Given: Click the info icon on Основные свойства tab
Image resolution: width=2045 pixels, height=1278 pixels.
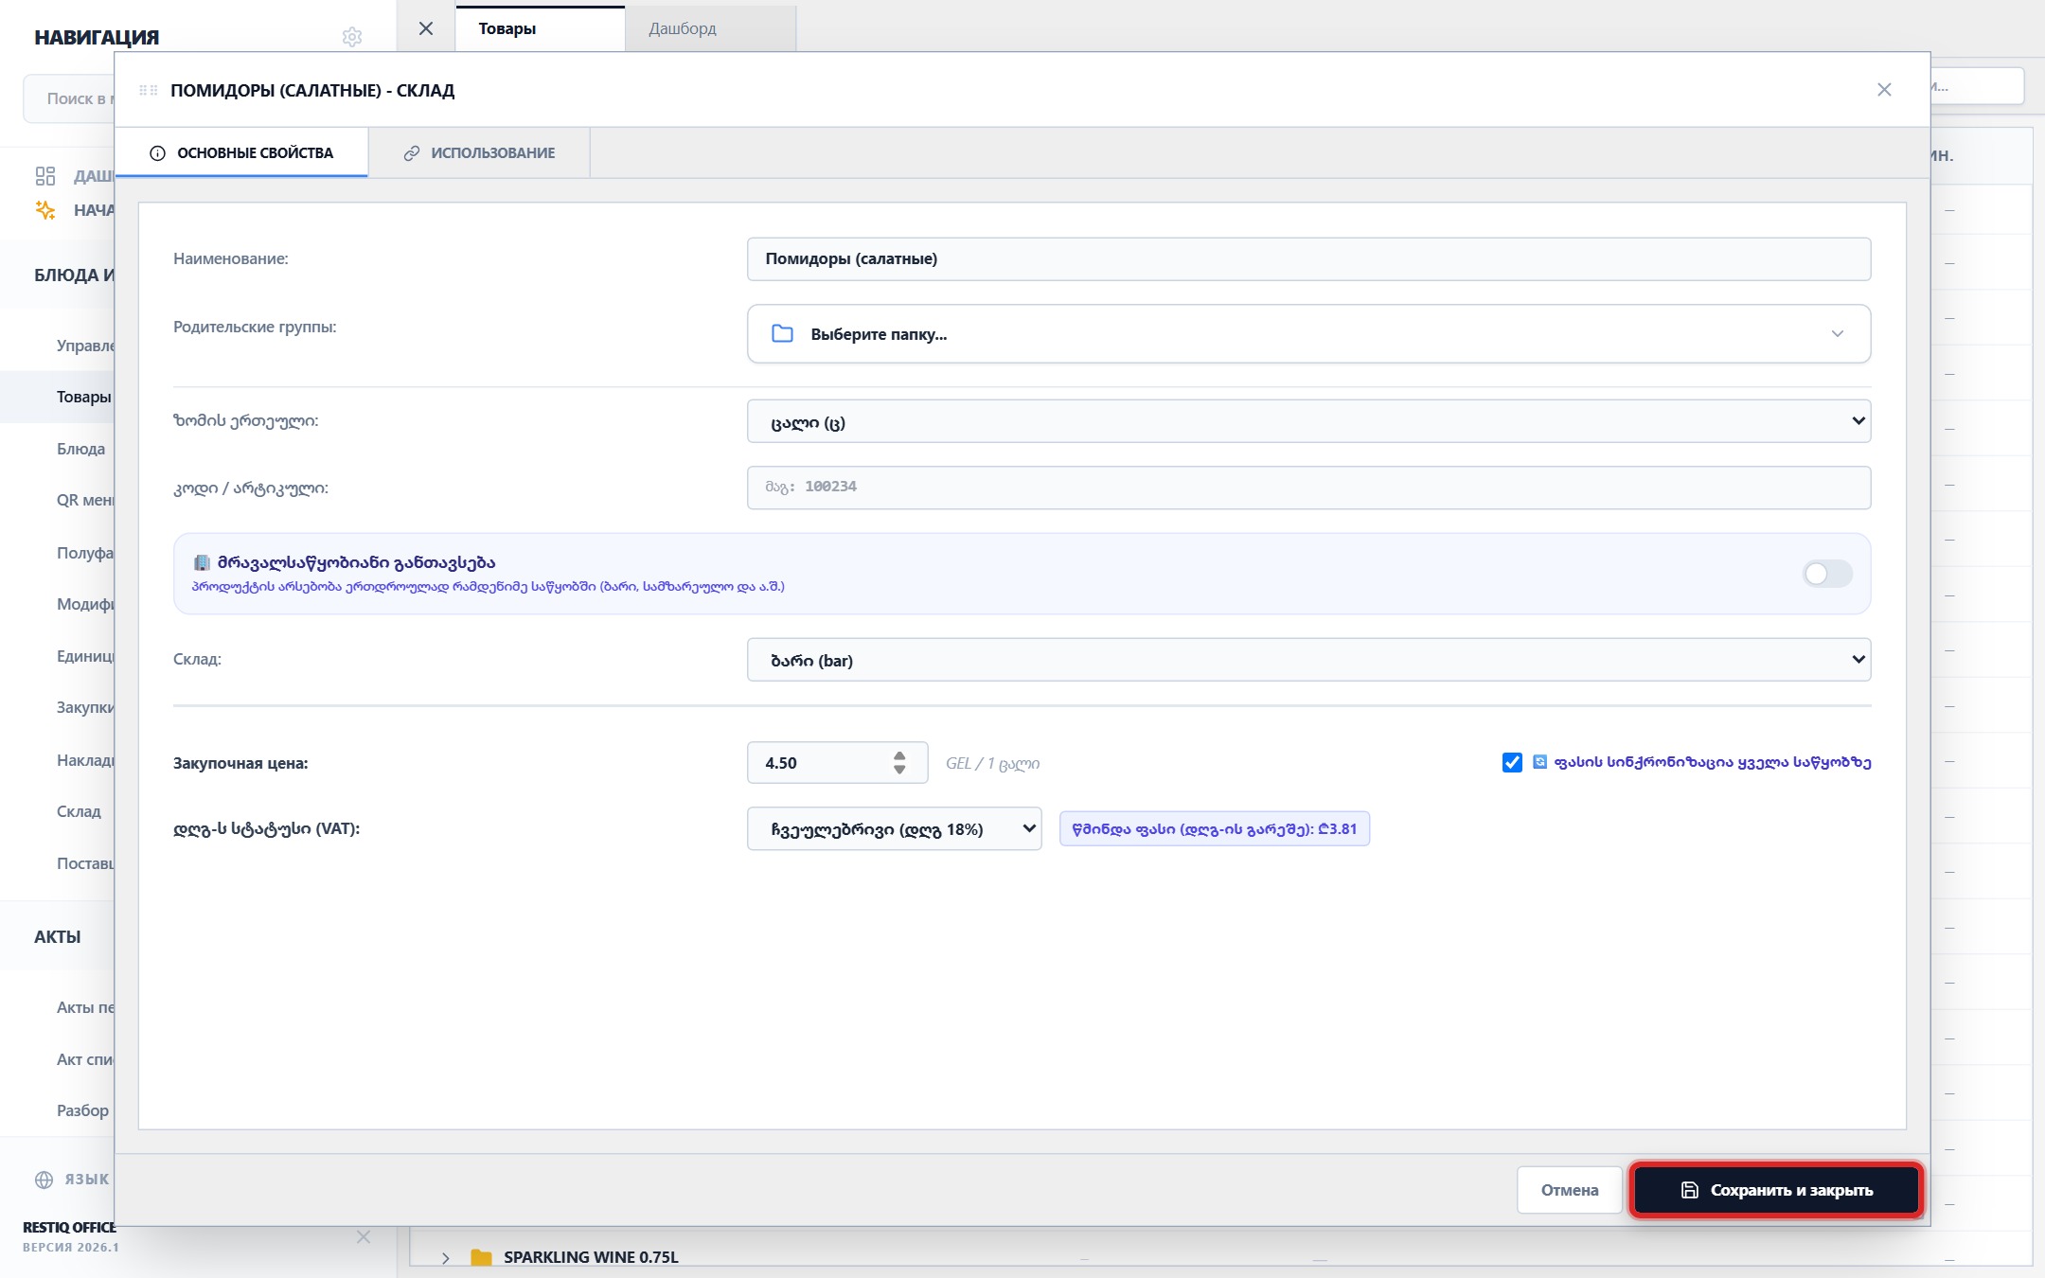Looking at the screenshot, I should (x=158, y=153).
